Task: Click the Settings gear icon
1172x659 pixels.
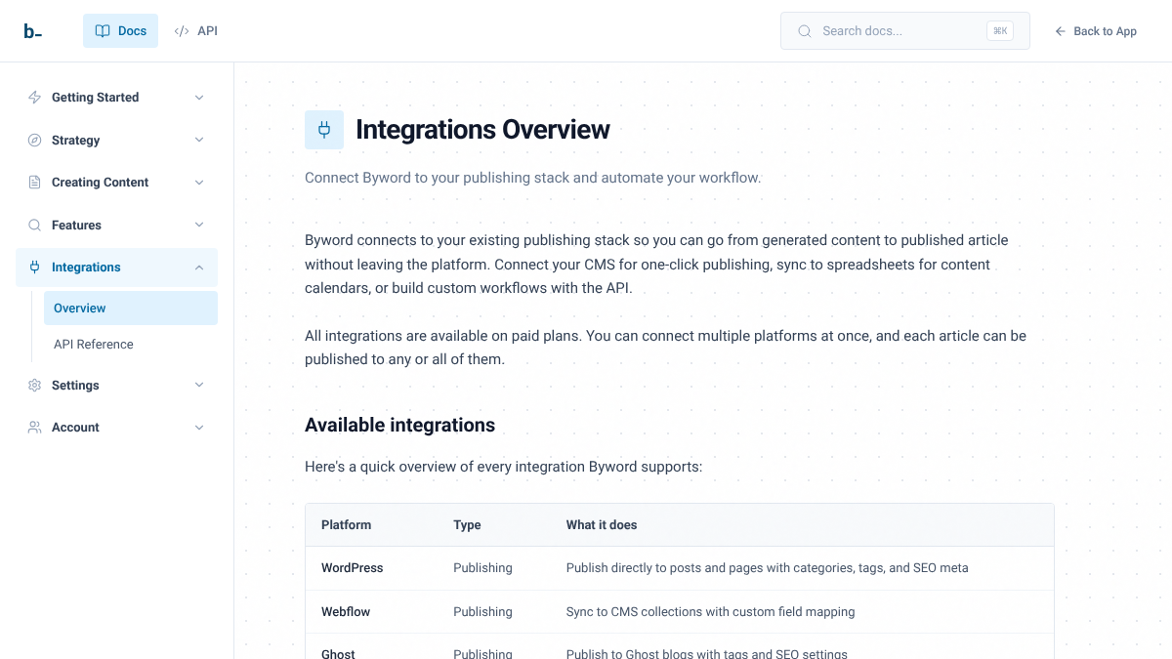Action: [x=34, y=385]
